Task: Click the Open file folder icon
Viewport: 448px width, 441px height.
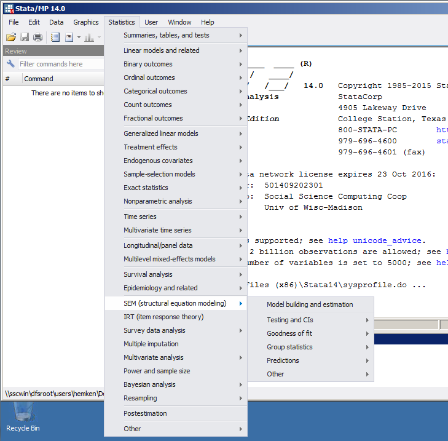Action: coord(11,38)
